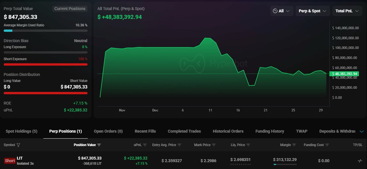This screenshot has width=367, height=169.
Task: Select the TWAP tab
Action: click(302, 131)
